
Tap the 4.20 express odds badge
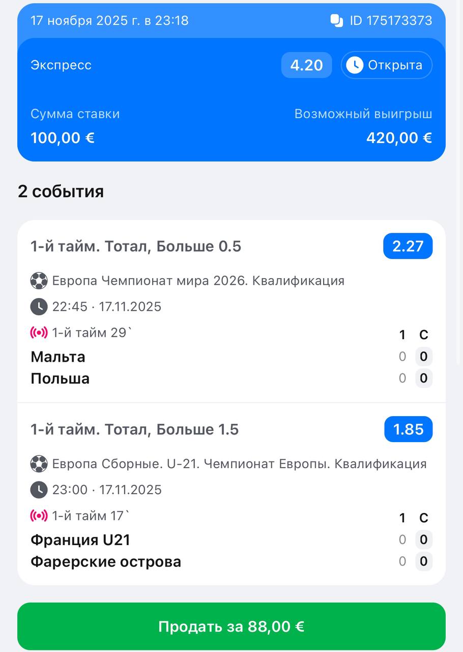click(306, 65)
